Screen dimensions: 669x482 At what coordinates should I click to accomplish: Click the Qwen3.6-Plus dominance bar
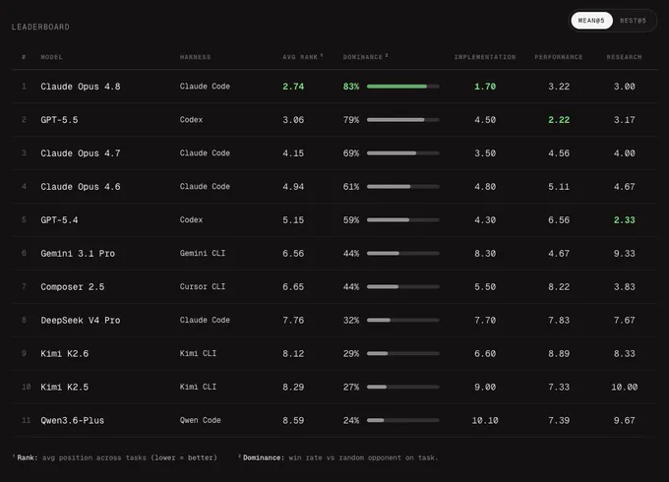point(403,420)
